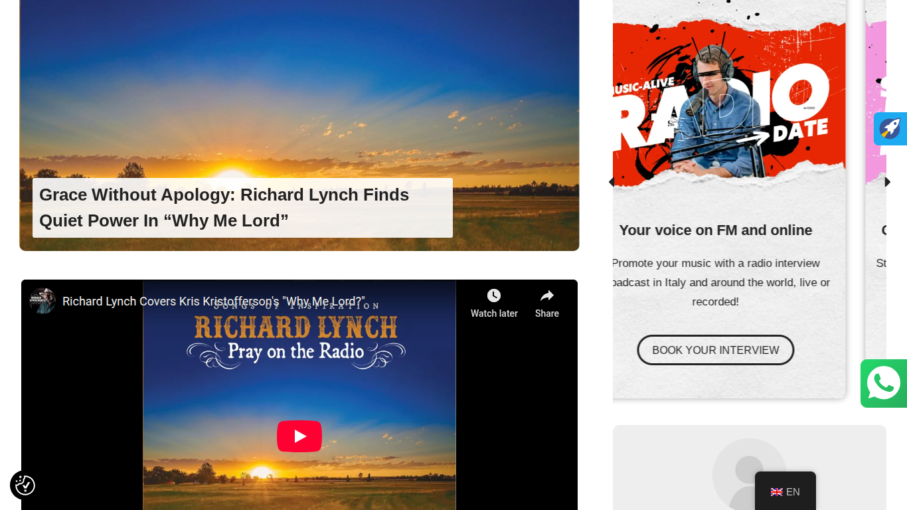This screenshot has width=907, height=510.
Task: Open the WhatsApp chat button
Action: tap(884, 383)
